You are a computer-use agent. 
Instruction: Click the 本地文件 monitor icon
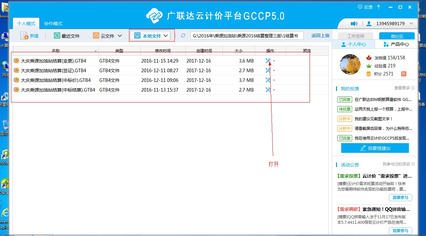pos(137,35)
